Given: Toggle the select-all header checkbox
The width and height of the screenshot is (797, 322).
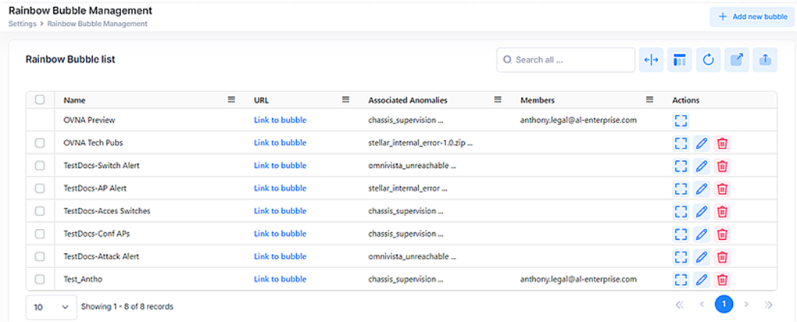Looking at the screenshot, I should pos(40,100).
